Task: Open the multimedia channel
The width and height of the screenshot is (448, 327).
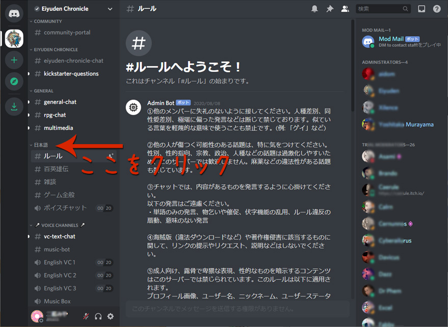Action: click(74, 128)
